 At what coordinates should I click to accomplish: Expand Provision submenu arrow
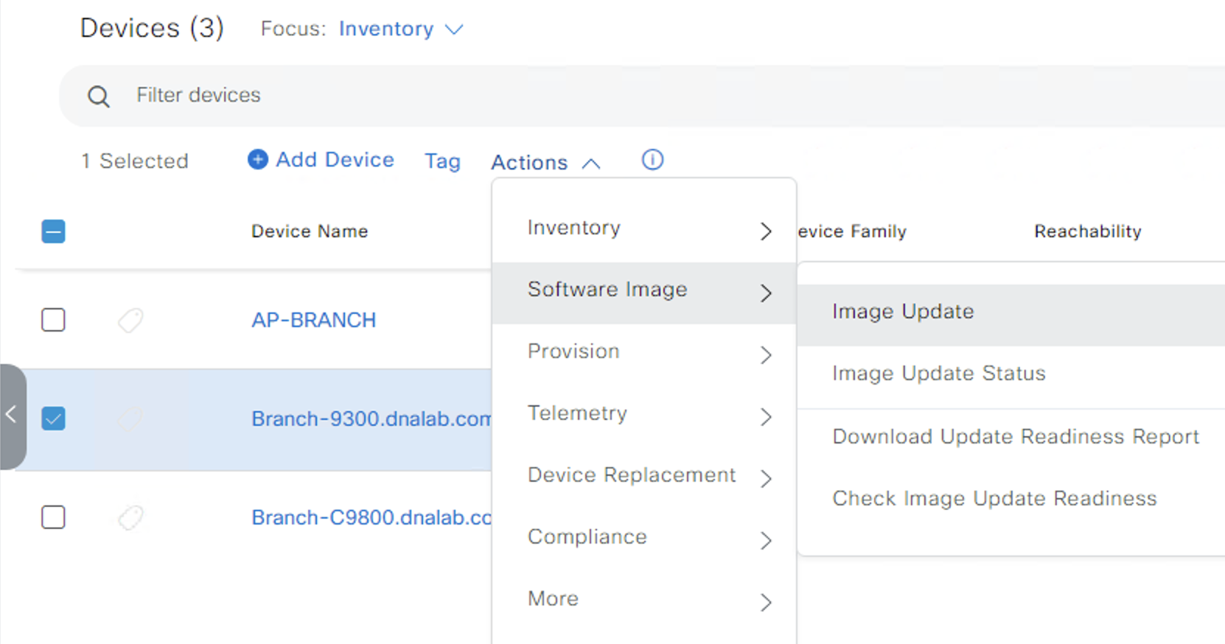click(766, 355)
